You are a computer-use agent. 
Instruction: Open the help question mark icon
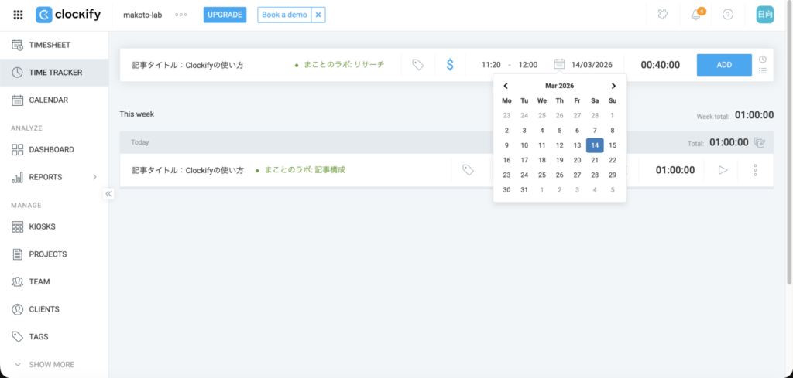pos(728,15)
